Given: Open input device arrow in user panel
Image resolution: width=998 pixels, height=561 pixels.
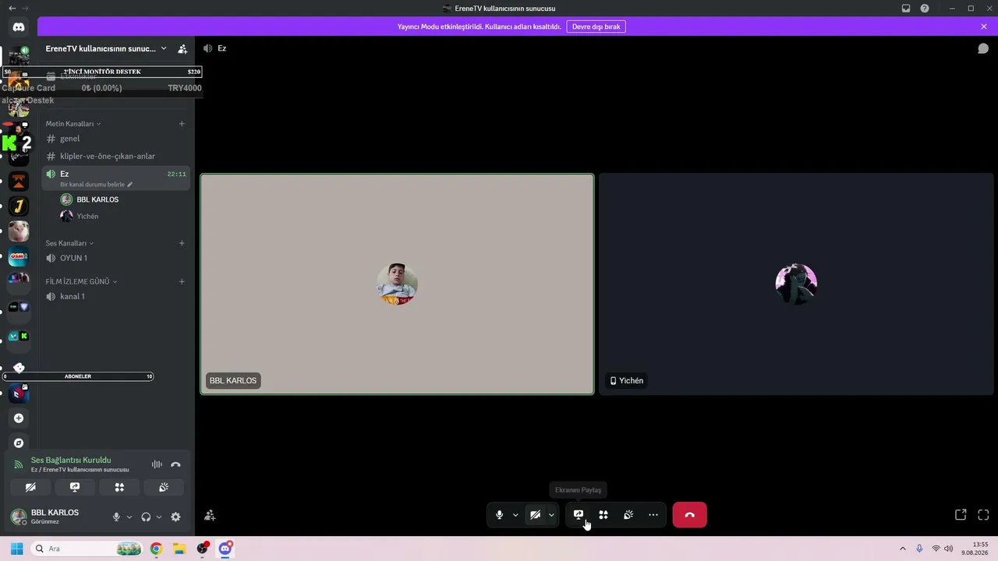Looking at the screenshot, I should click(x=129, y=517).
